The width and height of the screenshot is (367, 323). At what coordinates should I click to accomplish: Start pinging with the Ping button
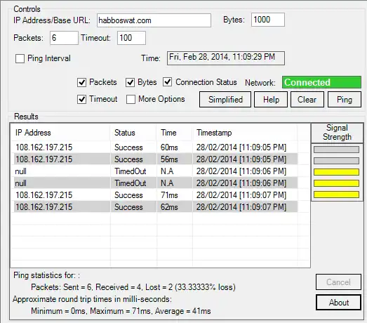(x=345, y=100)
